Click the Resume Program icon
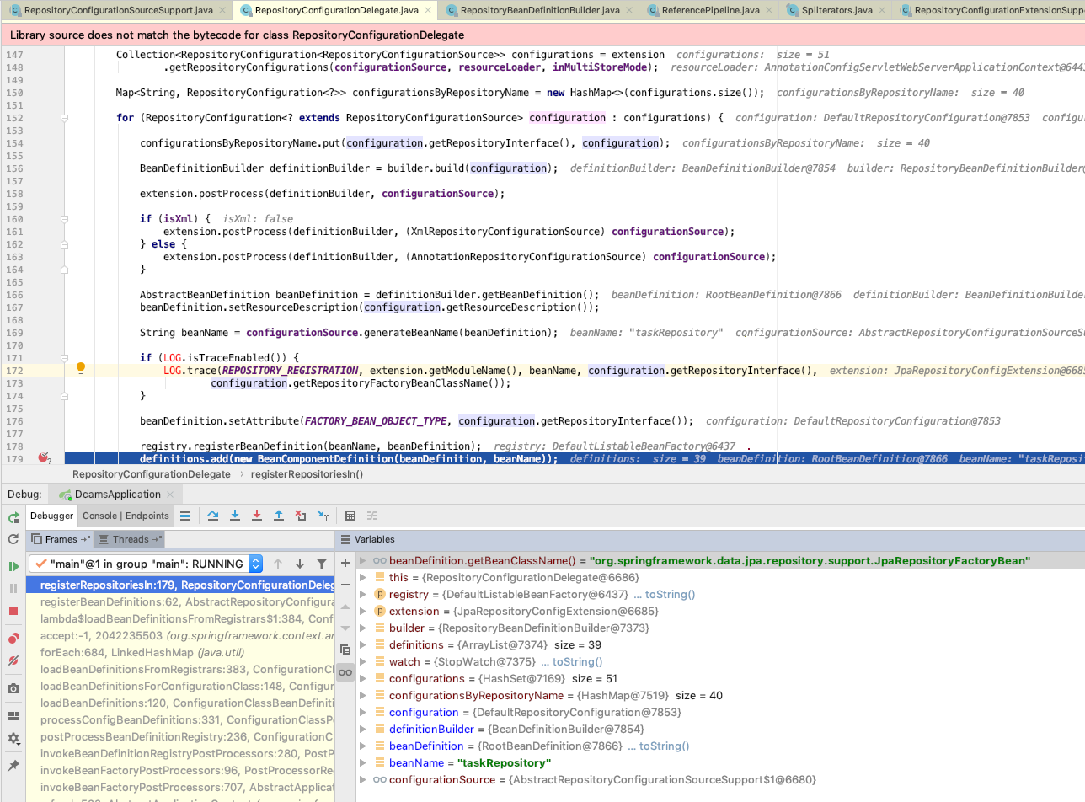Screen dimensions: 1085x802 coord(12,564)
